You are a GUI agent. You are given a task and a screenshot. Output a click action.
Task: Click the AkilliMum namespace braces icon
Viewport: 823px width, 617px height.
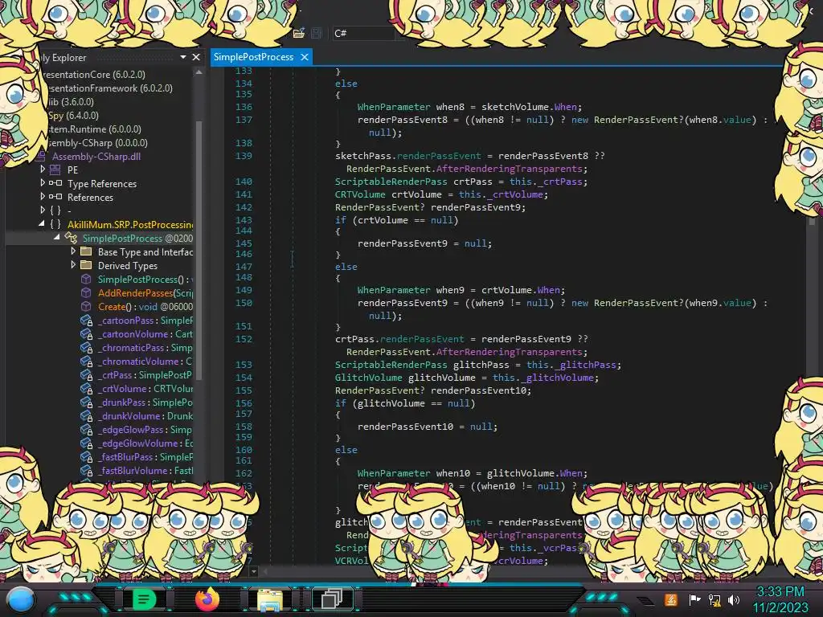[x=55, y=224]
